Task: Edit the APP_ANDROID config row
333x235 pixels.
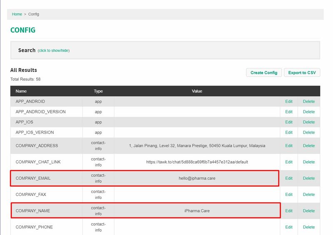Action: tap(289, 101)
